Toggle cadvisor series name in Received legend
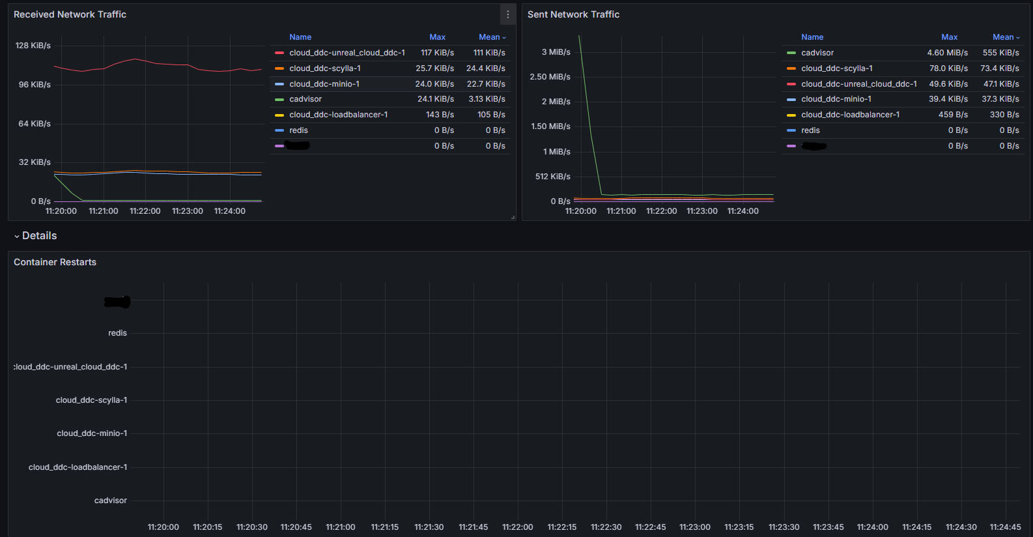Image resolution: width=1033 pixels, height=537 pixels. pyautogui.click(x=305, y=99)
